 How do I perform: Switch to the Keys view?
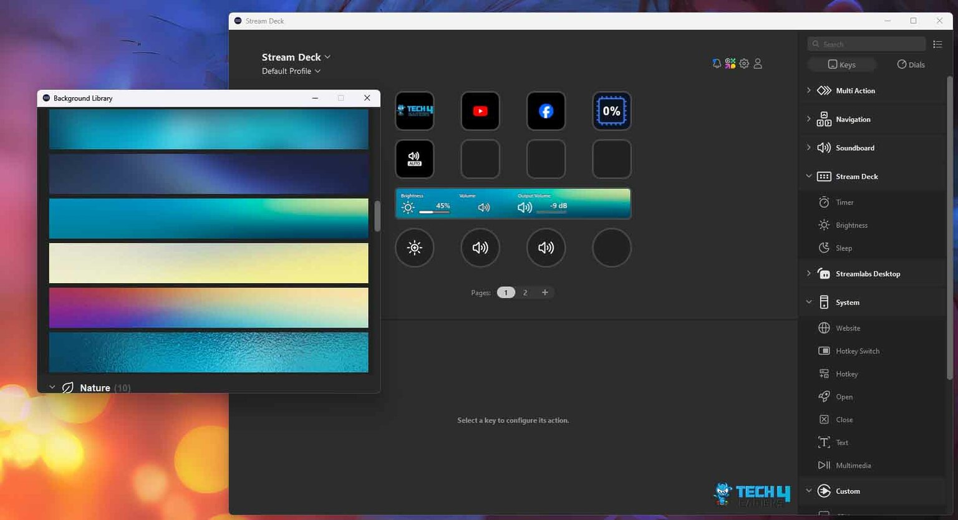click(841, 65)
